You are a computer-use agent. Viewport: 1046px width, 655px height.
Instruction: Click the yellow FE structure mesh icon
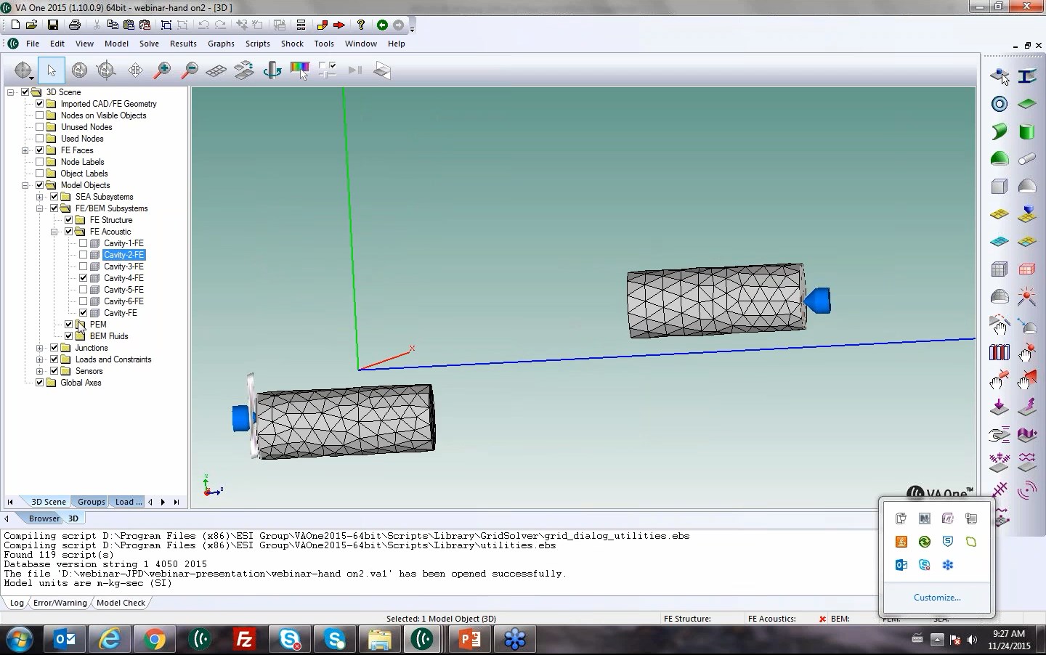1000,214
